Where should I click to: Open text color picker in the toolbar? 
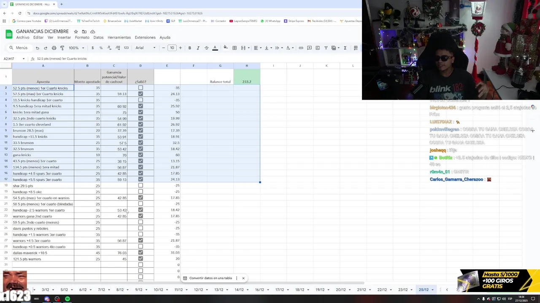point(215,48)
